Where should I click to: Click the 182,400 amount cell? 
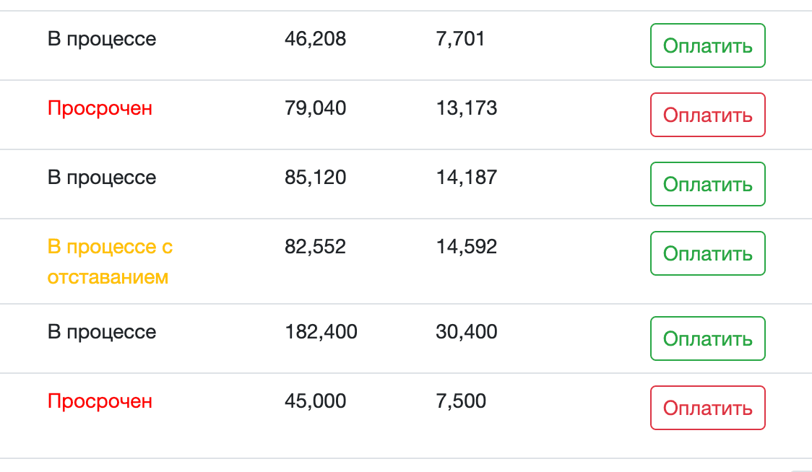click(x=321, y=332)
